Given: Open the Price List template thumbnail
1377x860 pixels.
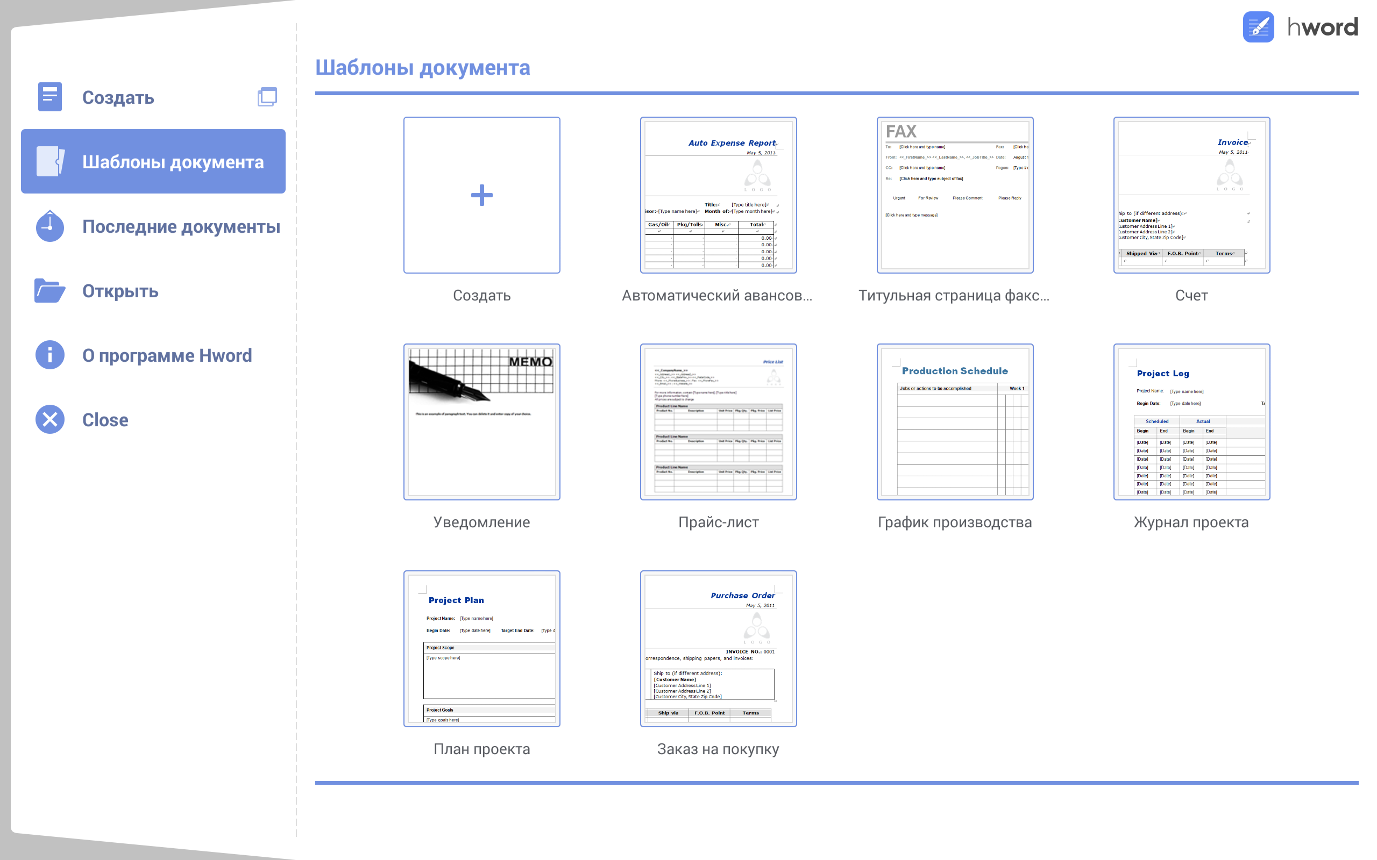Looking at the screenshot, I should click(x=718, y=422).
